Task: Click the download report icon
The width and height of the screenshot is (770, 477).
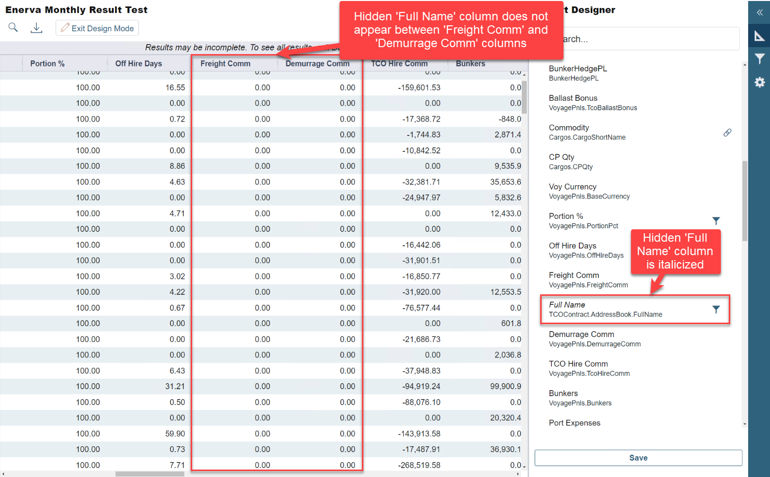Action: pos(36,28)
